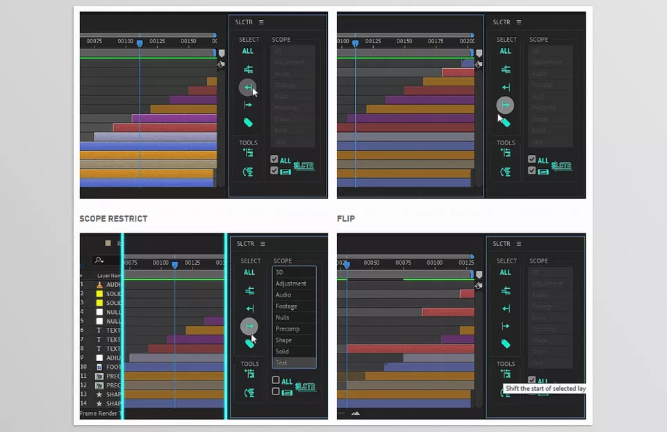667x432 pixels.
Task: Click select-at-playhead icon in top-left SLCTR panel
Action: point(248,69)
